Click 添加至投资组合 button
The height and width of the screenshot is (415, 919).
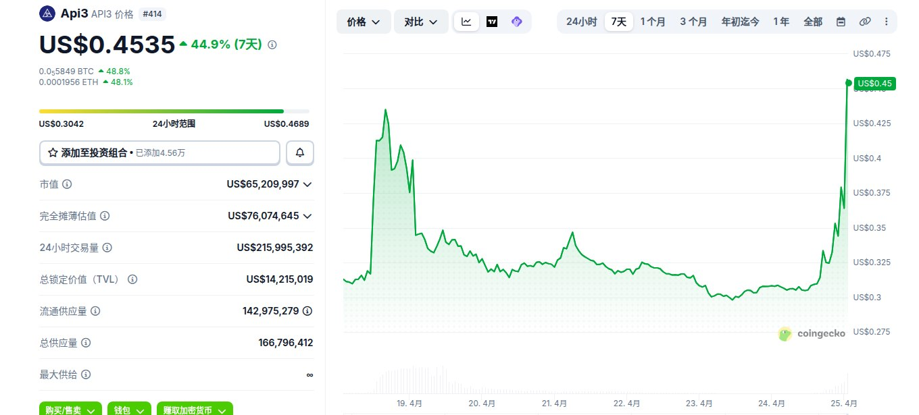click(159, 153)
